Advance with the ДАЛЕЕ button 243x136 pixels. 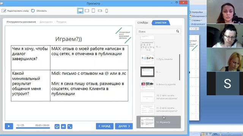pos(124,126)
